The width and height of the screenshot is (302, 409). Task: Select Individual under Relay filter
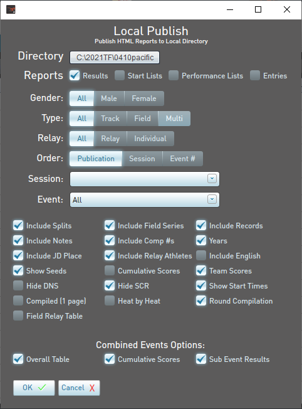tap(150, 139)
